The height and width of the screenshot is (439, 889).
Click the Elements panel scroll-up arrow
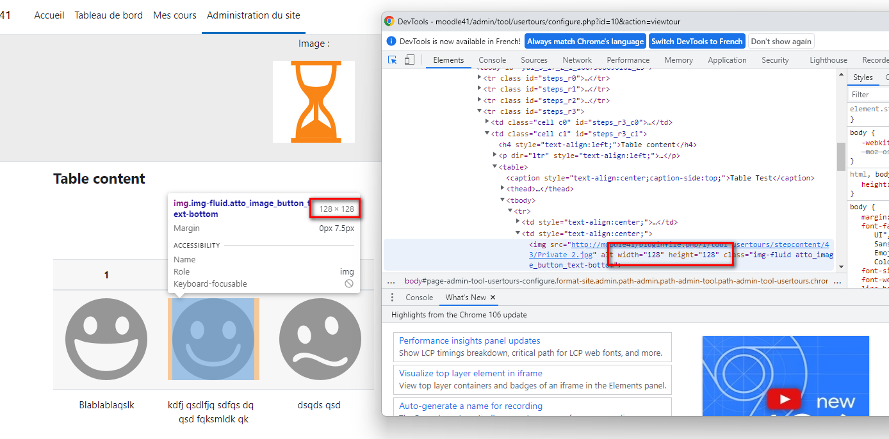click(x=841, y=76)
